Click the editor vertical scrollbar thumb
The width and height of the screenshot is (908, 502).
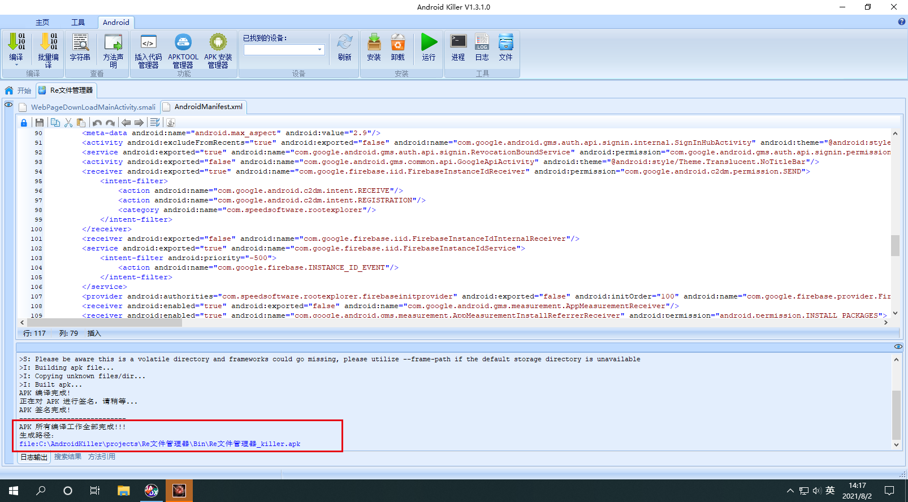pyautogui.click(x=895, y=246)
